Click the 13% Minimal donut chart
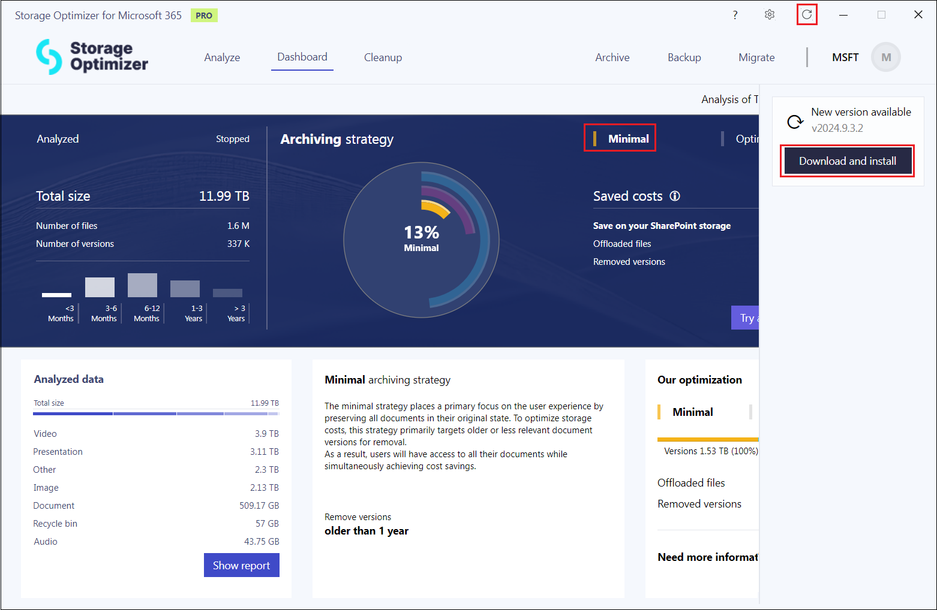Screen dimensions: 937x610 421,240
